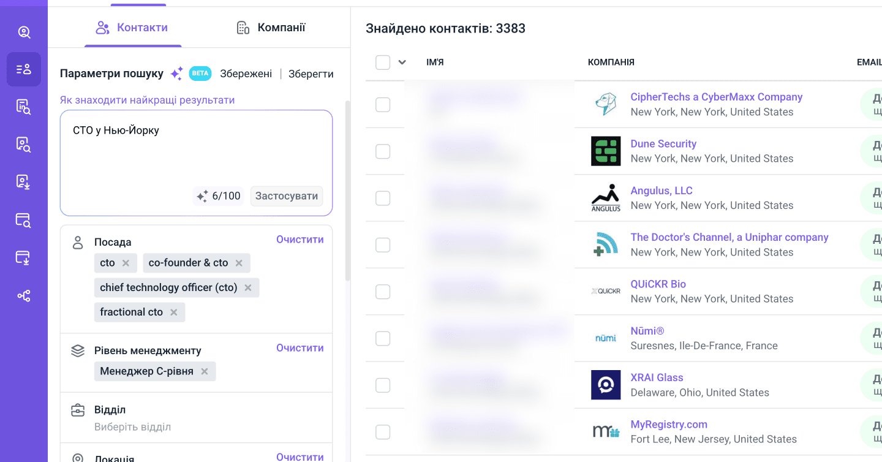
Task: Expand the Локація filter section
Action: 114,457
